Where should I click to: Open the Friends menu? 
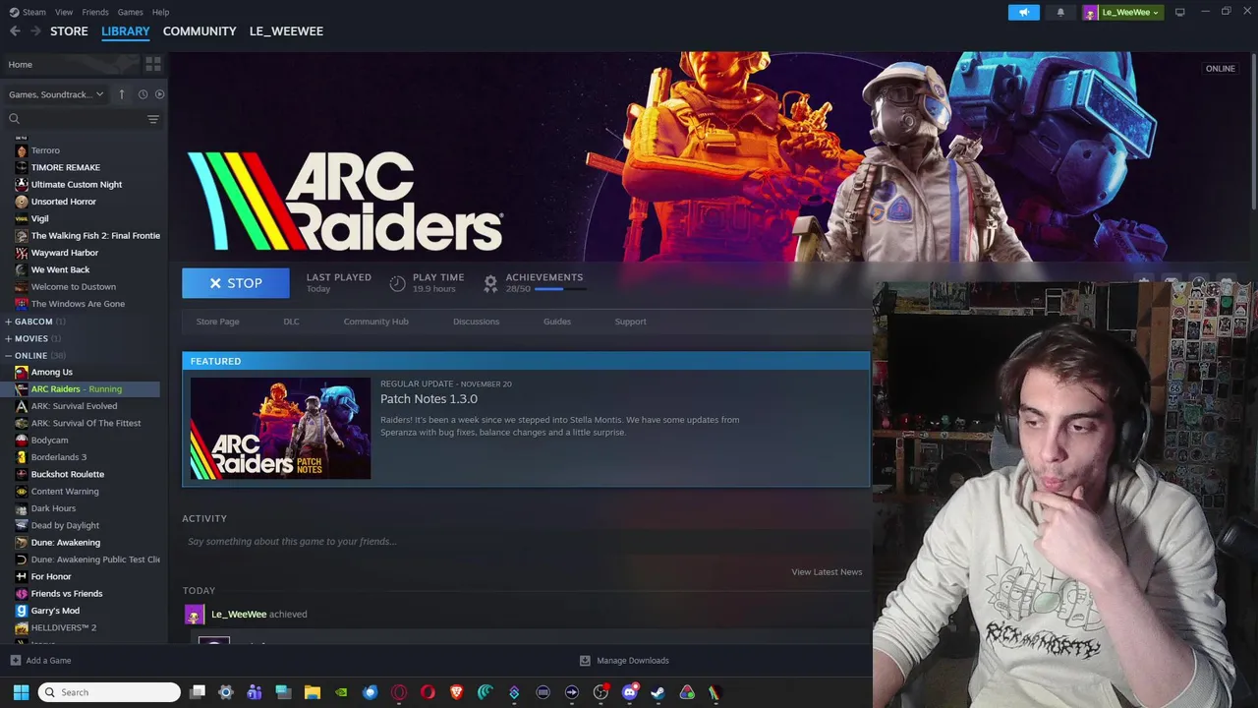(x=95, y=12)
